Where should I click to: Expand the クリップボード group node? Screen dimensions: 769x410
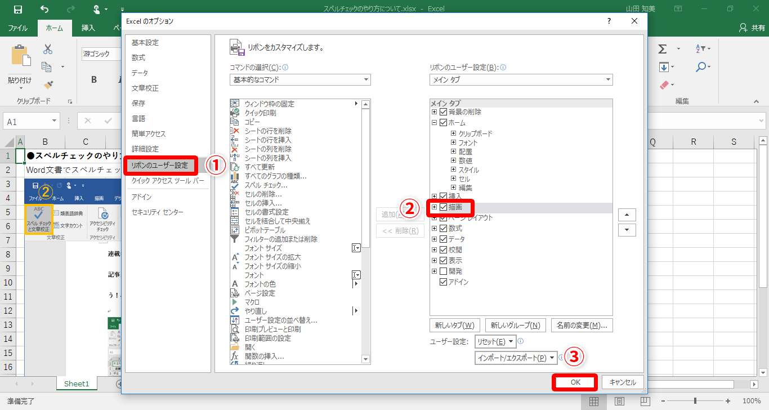453,133
